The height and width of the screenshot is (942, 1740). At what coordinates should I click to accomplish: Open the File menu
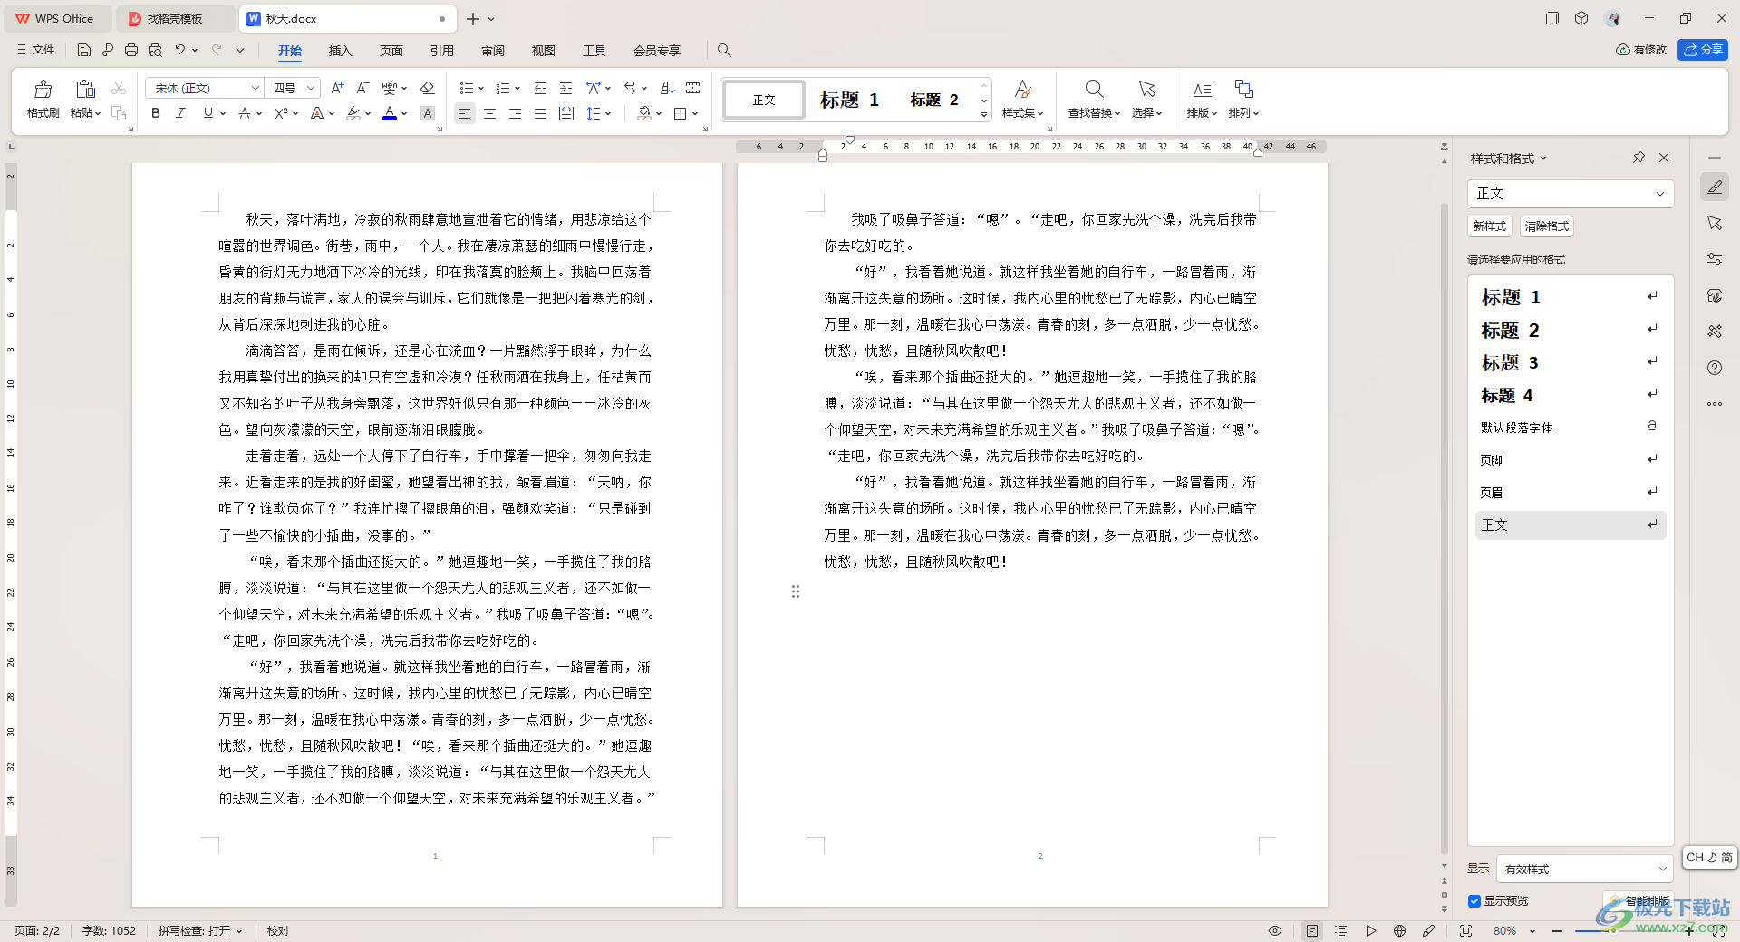36,50
